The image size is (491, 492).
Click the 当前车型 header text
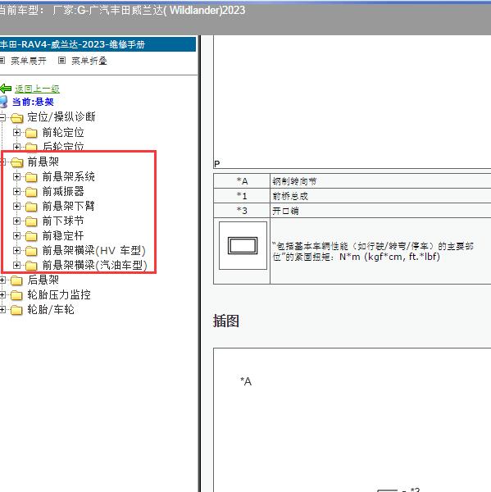(x=121, y=11)
